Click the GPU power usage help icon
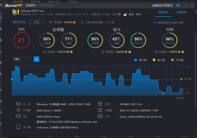The image size is (197, 138). 130,52
